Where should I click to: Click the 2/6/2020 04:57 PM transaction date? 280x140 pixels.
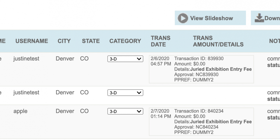[161, 61]
